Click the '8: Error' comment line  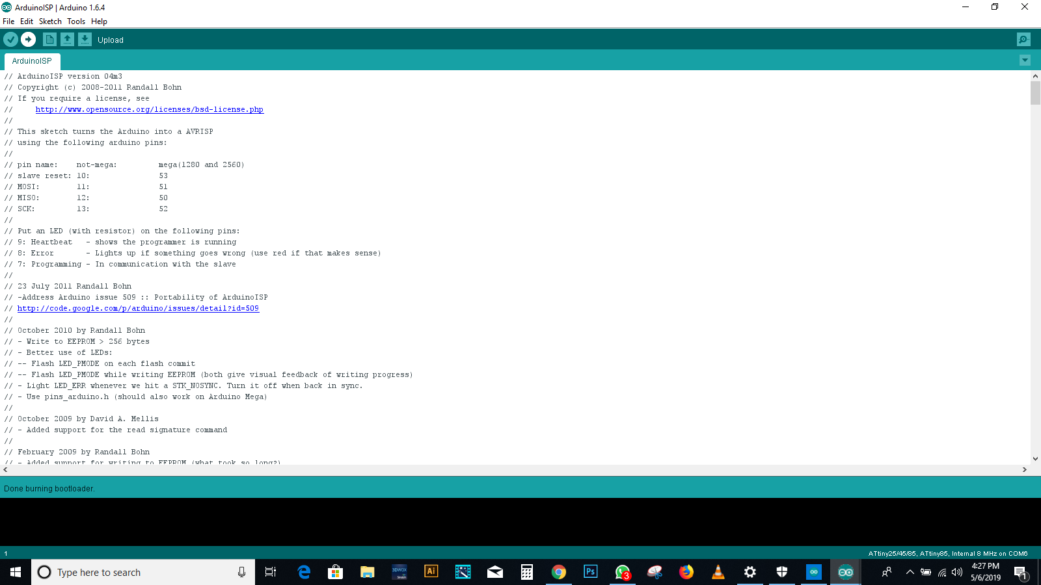tap(193, 253)
